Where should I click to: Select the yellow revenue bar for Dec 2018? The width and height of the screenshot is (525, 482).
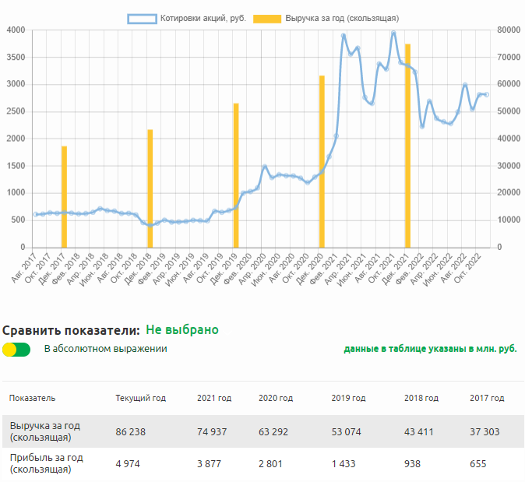pos(150,188)
